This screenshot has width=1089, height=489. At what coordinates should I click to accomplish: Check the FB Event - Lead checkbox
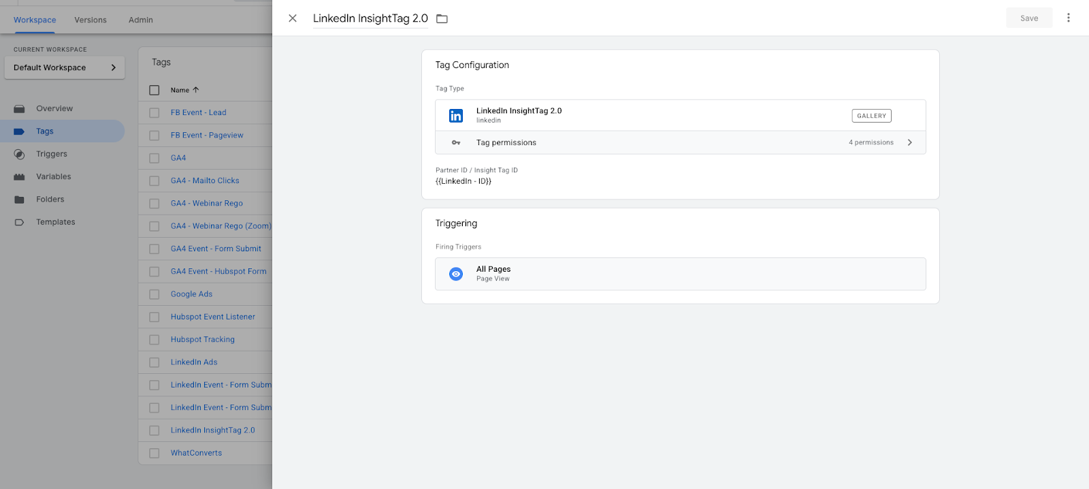(x=155, y=113)
